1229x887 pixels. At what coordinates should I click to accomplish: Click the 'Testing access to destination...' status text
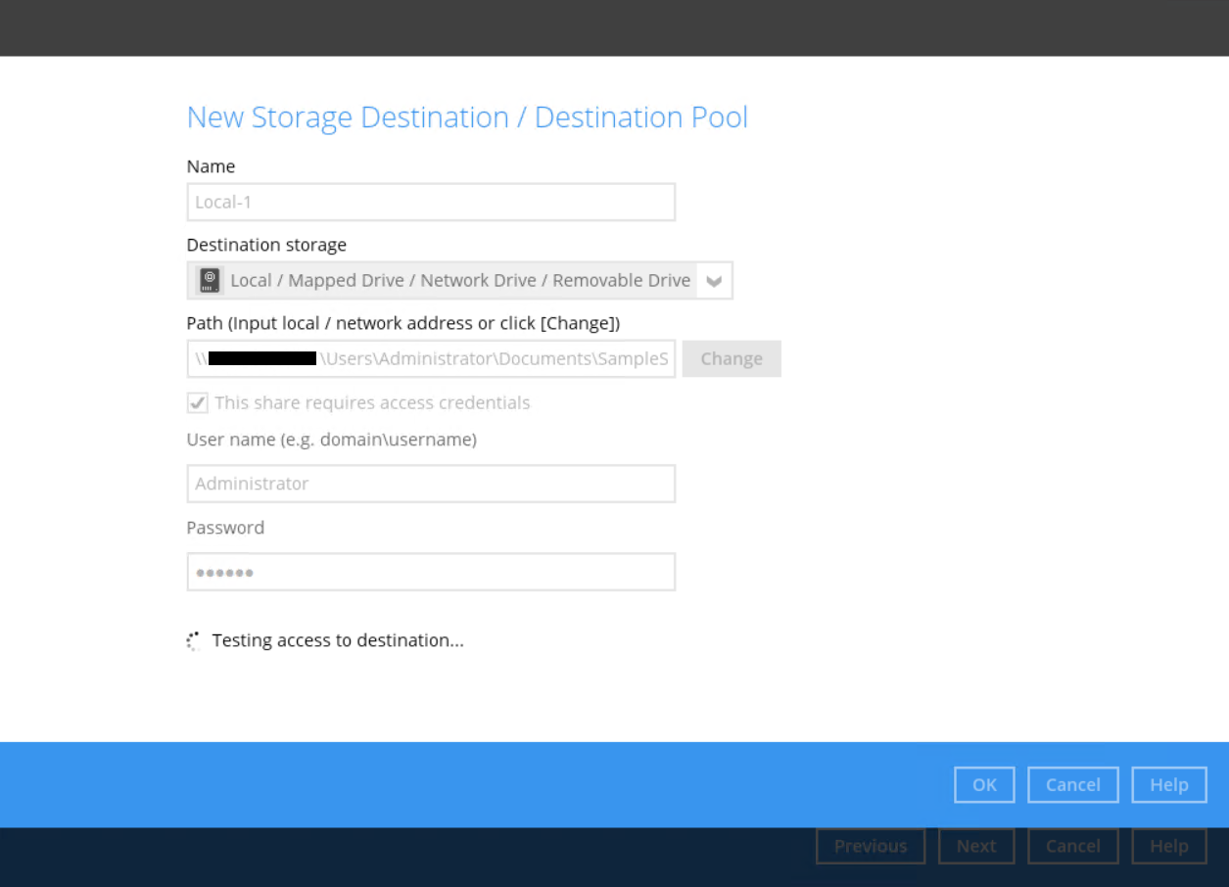pyautogui.click(x=338, y=641)
